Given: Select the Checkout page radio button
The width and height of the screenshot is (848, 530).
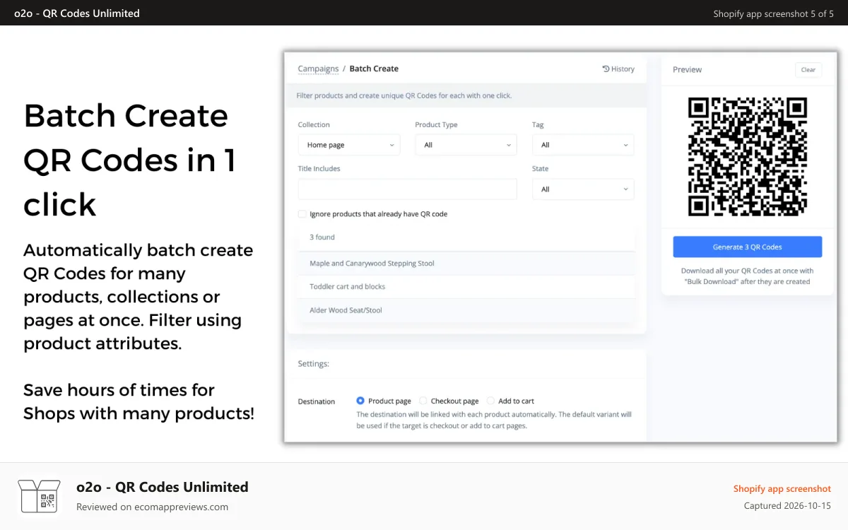Looking at the screenshot, I should [423, 401].
